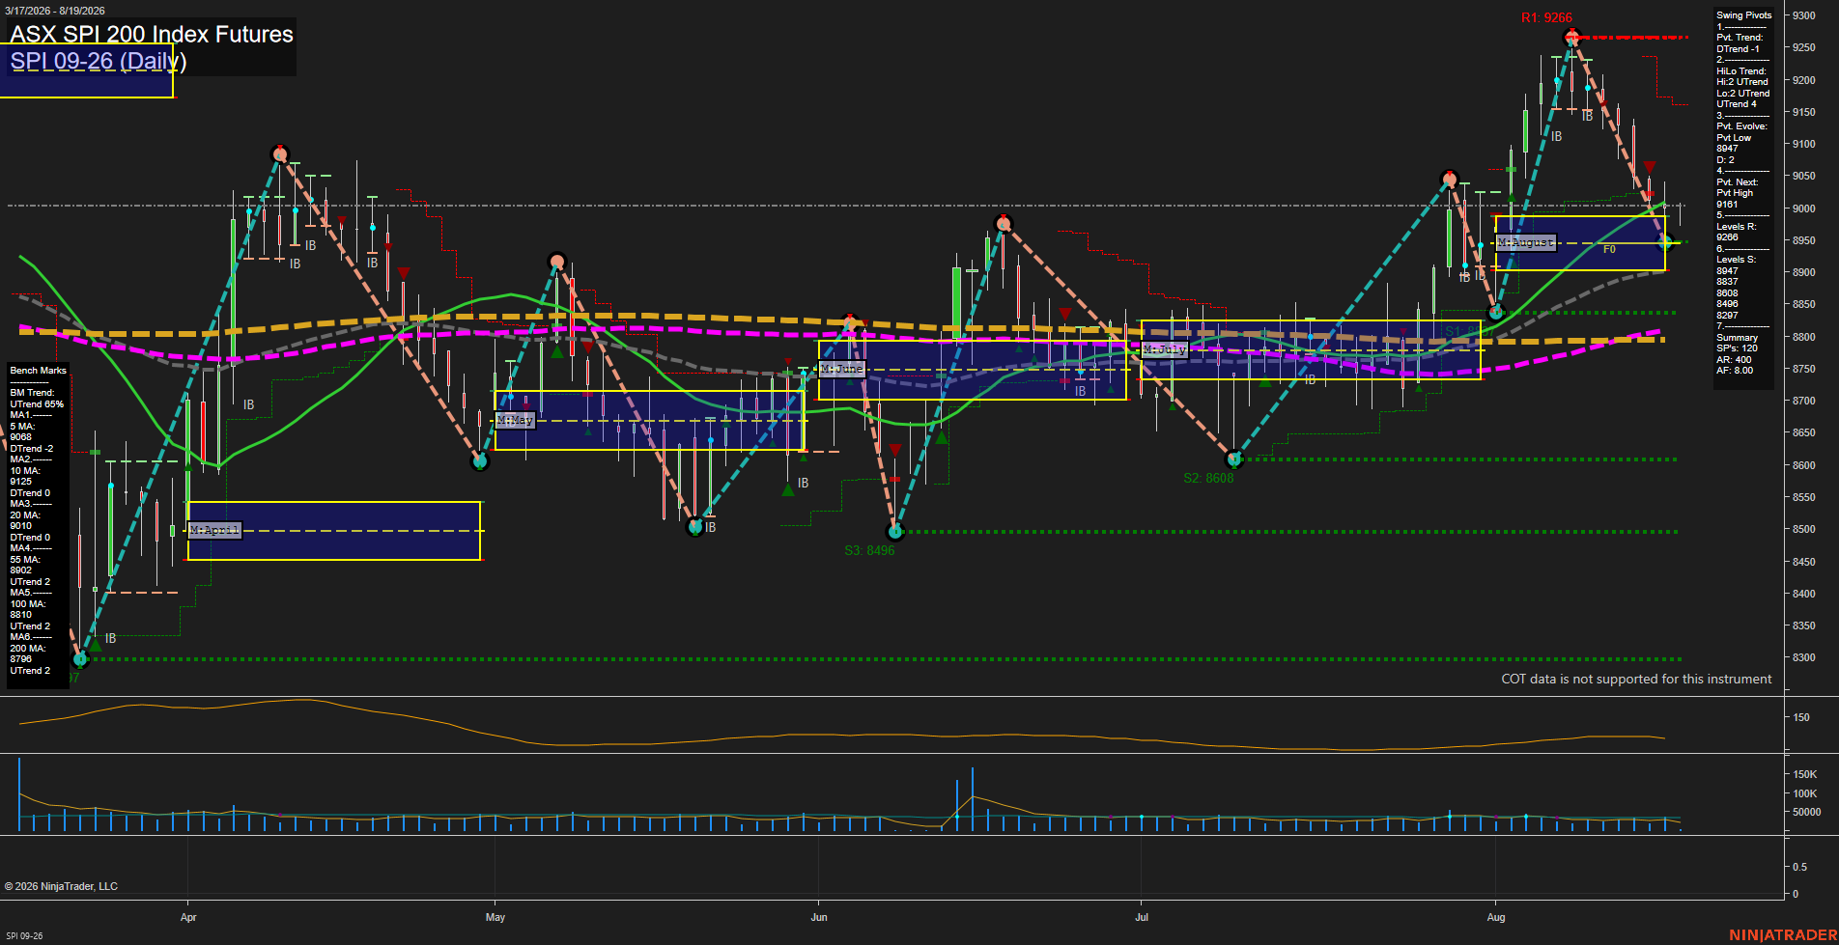Click the Swing Pivots panel heading
The width and height of the screenshot is (1839, 945).
point(1744,15)
